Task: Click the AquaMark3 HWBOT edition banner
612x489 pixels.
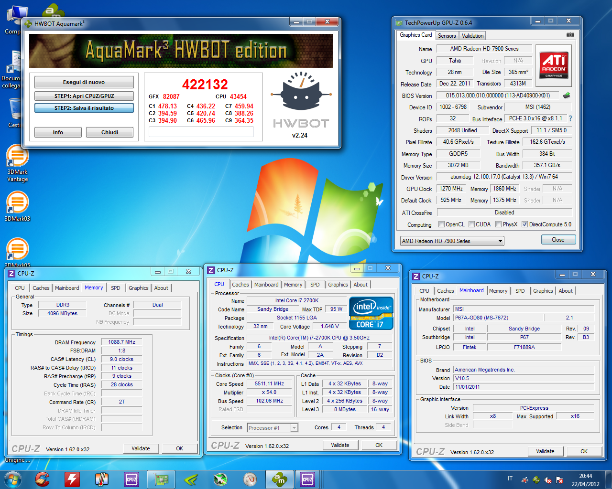Action: coord(181,51)
